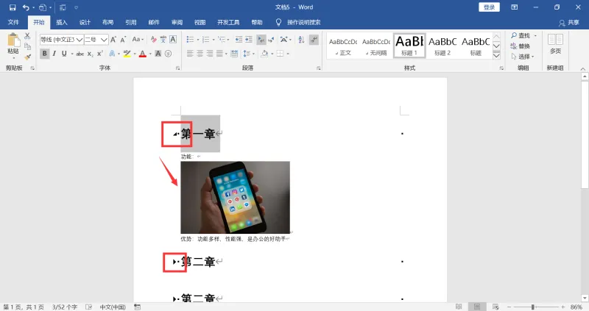
Task: Click the zoom slider handle in status bar
Action: pyautogui.click(x=532, y=307)
